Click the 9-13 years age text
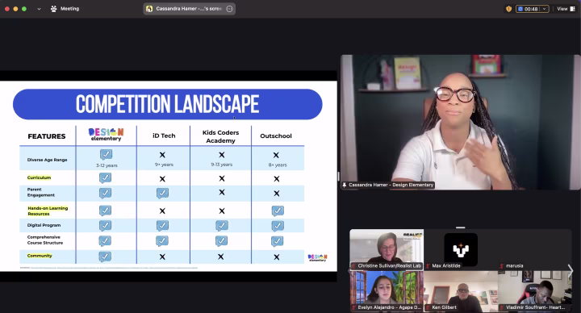Image resolution: width=581 pixels, height=313 pixels. tap(222, 165)
